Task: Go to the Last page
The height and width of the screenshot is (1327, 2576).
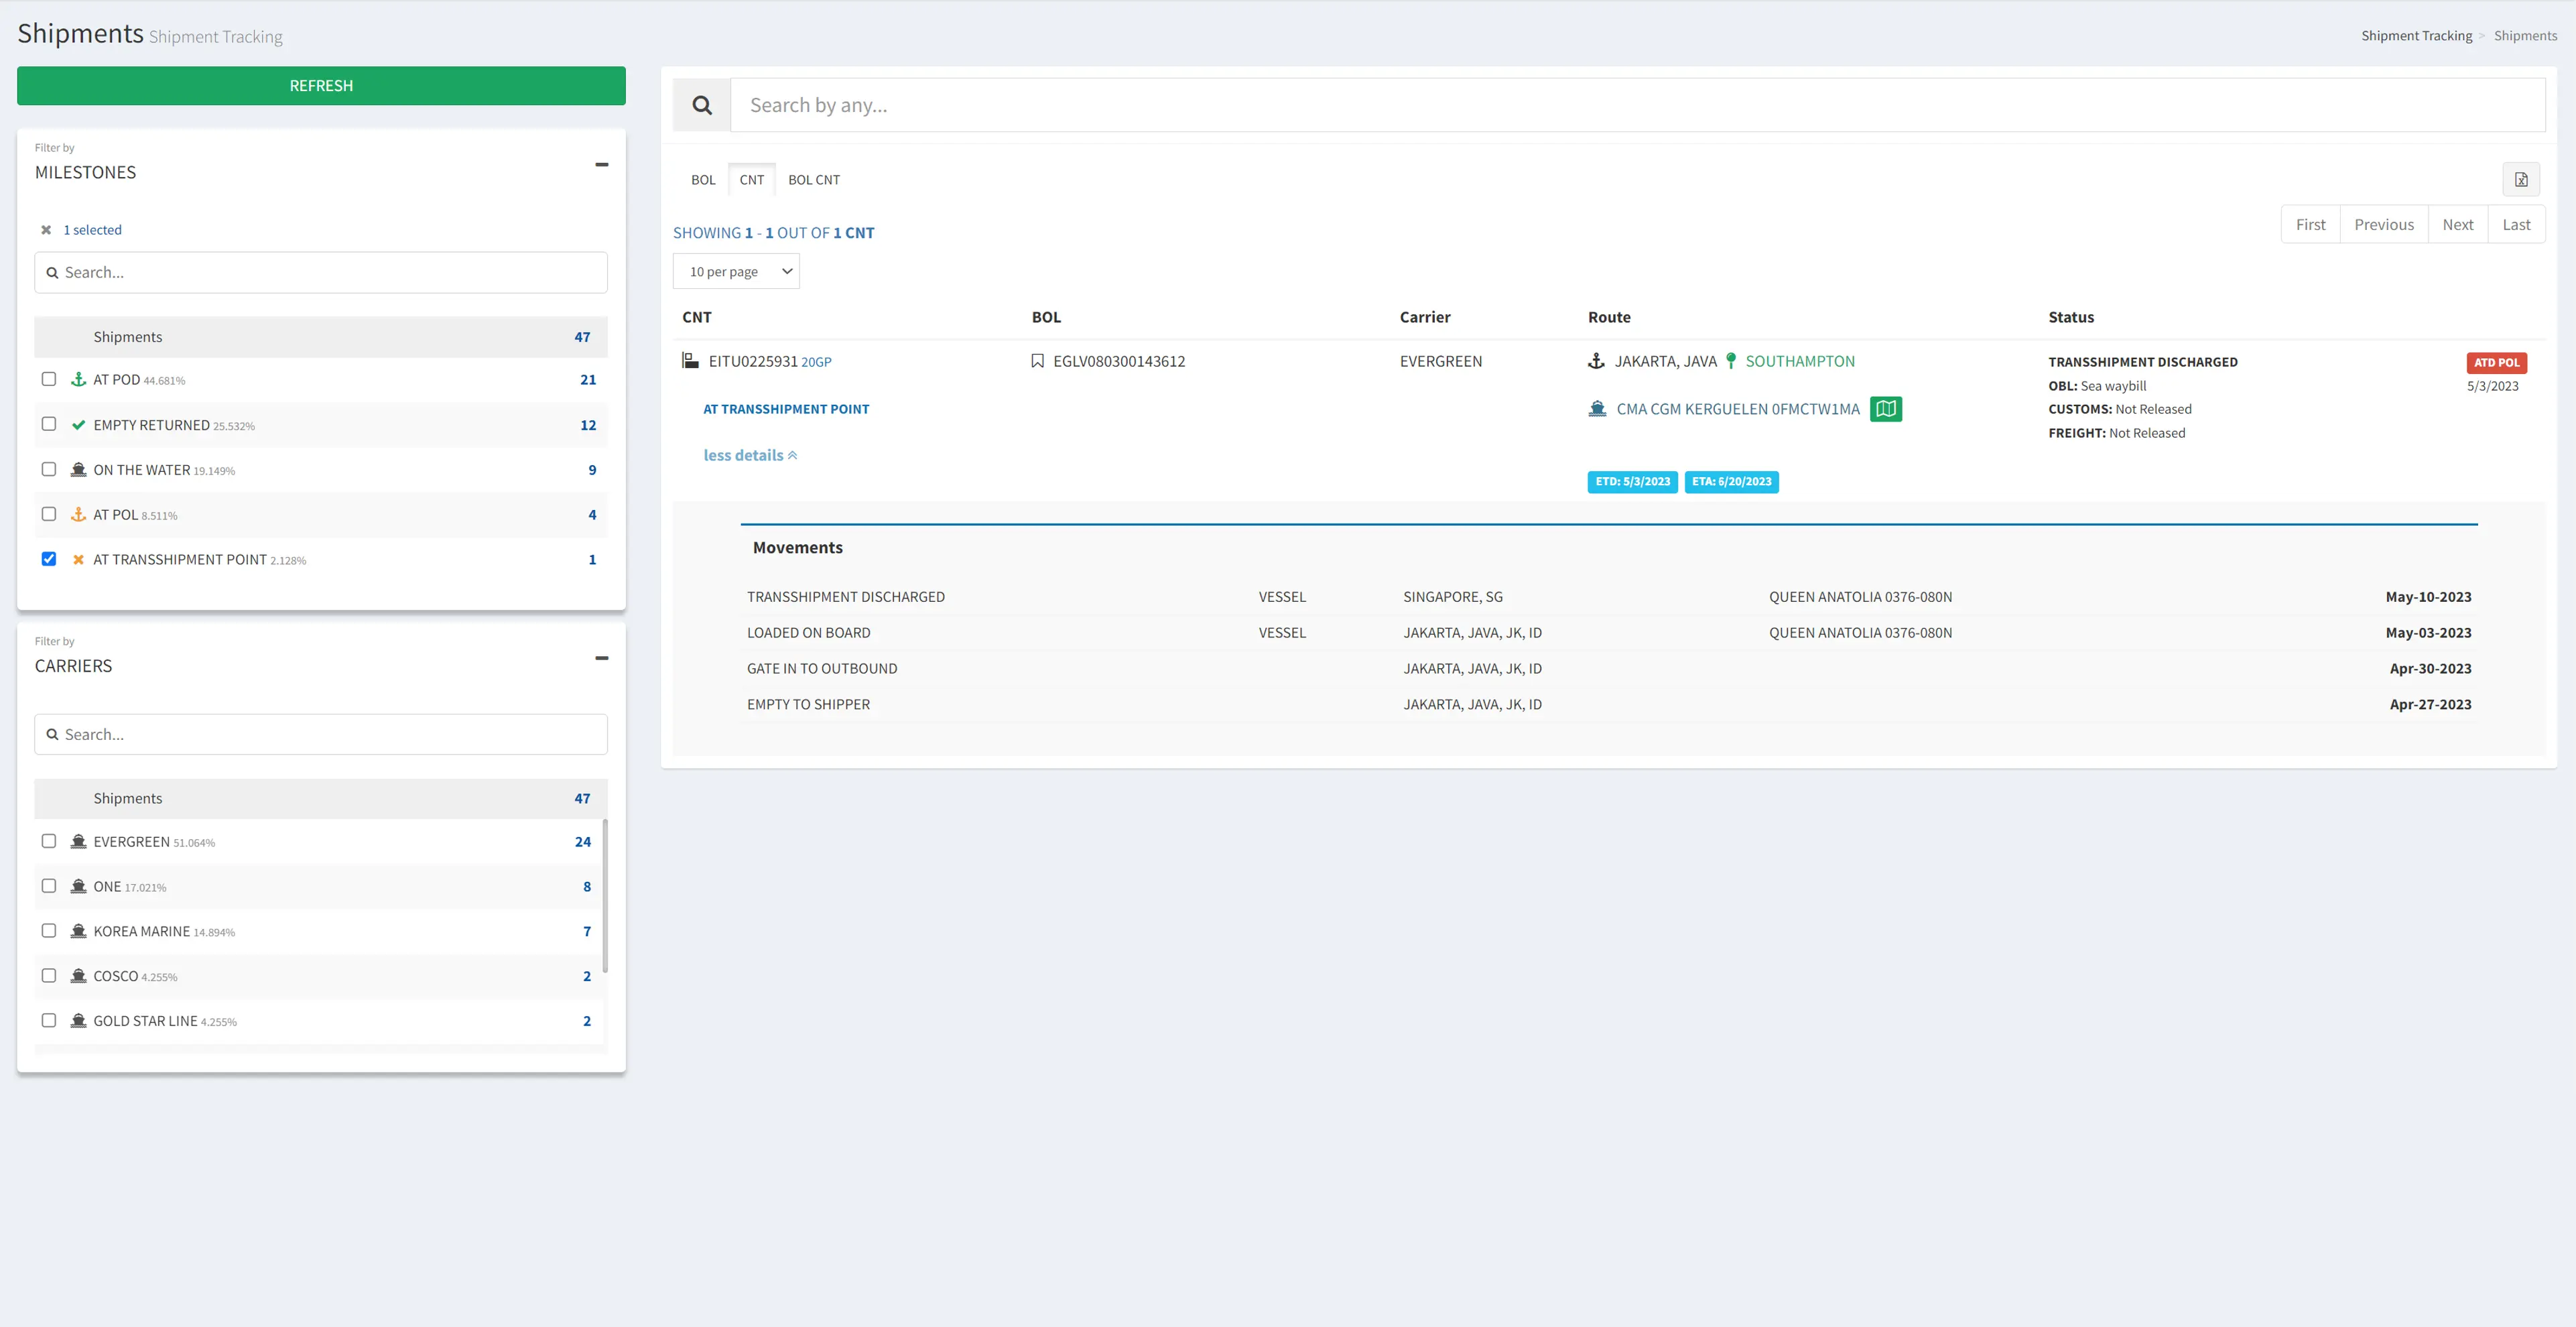Action: point(2516,225)
